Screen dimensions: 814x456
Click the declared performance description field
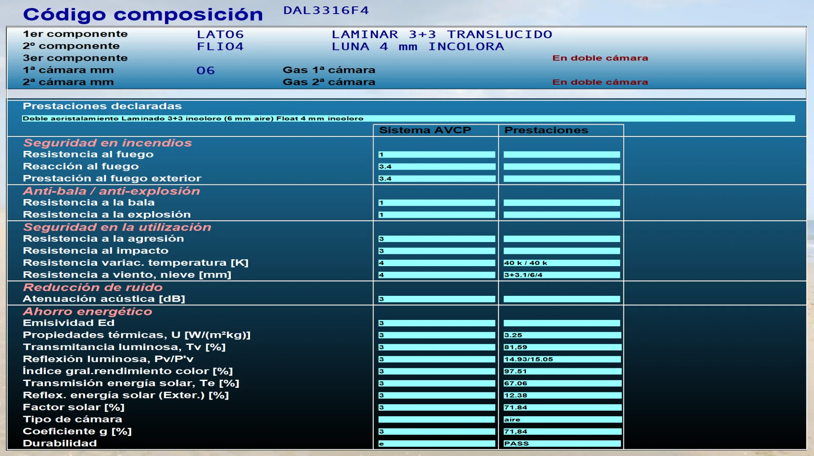pyautogui.click(x=408, y=119)
